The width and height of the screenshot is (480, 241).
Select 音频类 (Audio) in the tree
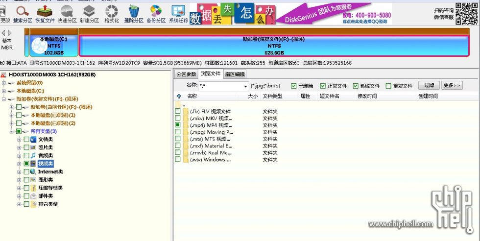click(46, 155)
